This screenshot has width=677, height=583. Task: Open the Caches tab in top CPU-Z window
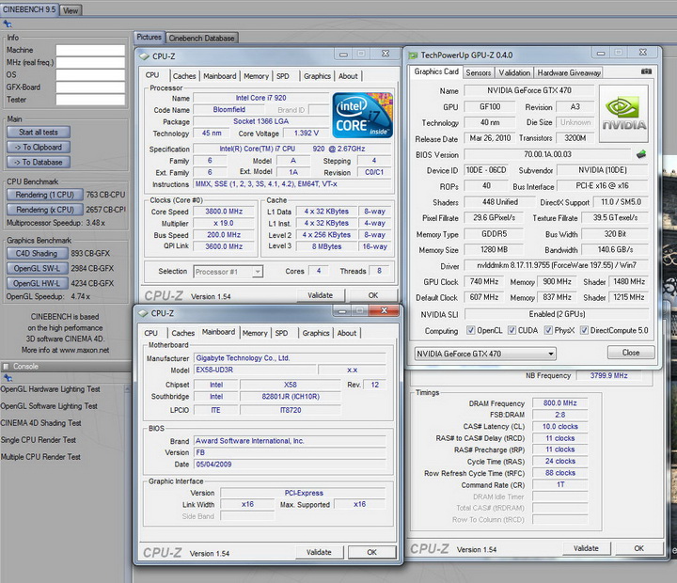(x=184, y=76)
